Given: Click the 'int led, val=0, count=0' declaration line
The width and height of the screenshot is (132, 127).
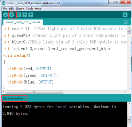Looking at the screenshot, I should (57, 49).
